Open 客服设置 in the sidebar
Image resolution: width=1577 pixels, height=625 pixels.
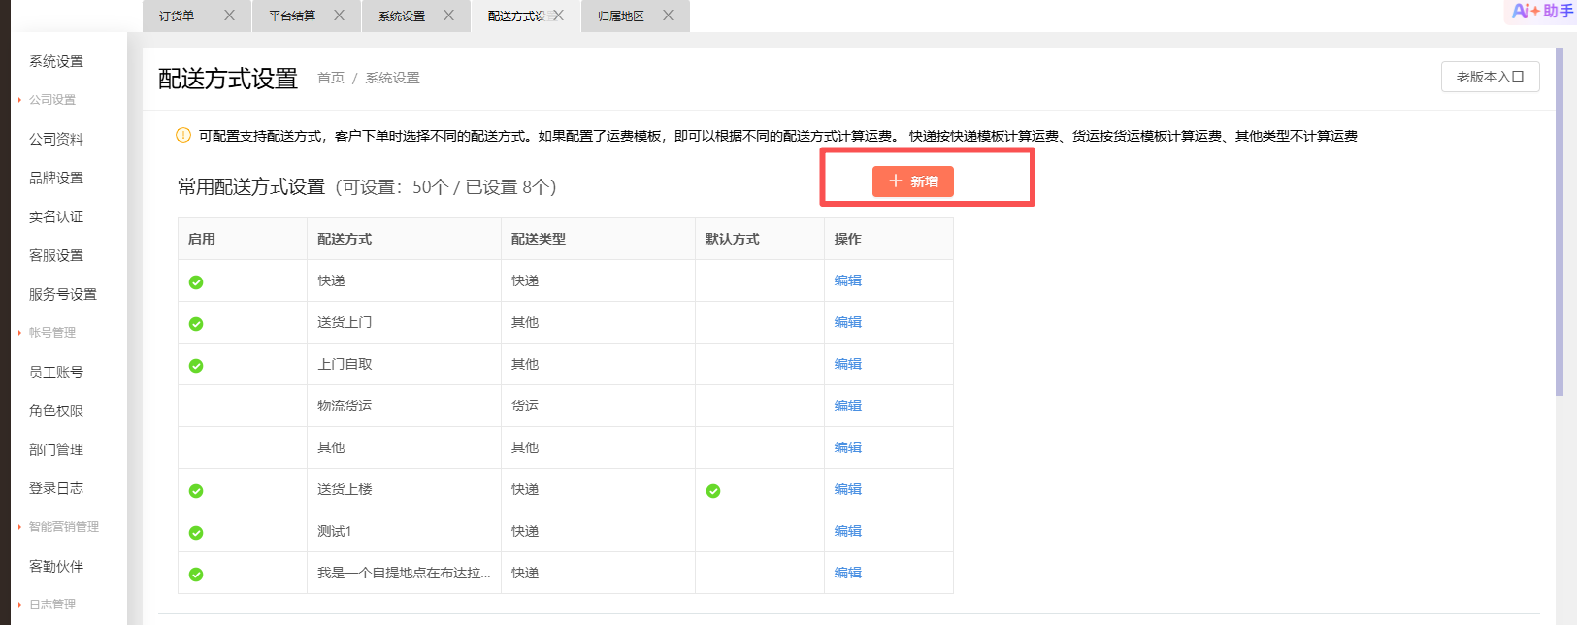[56, 255]
